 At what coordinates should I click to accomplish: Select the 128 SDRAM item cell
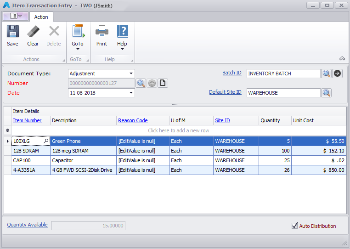tap(31, 151)
